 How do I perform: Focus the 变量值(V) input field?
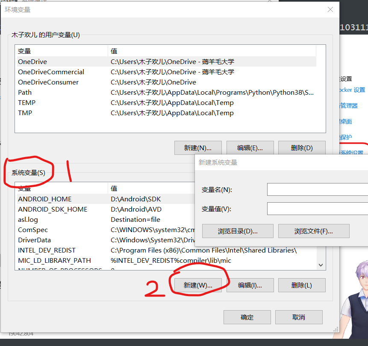(x=318, y=209)
